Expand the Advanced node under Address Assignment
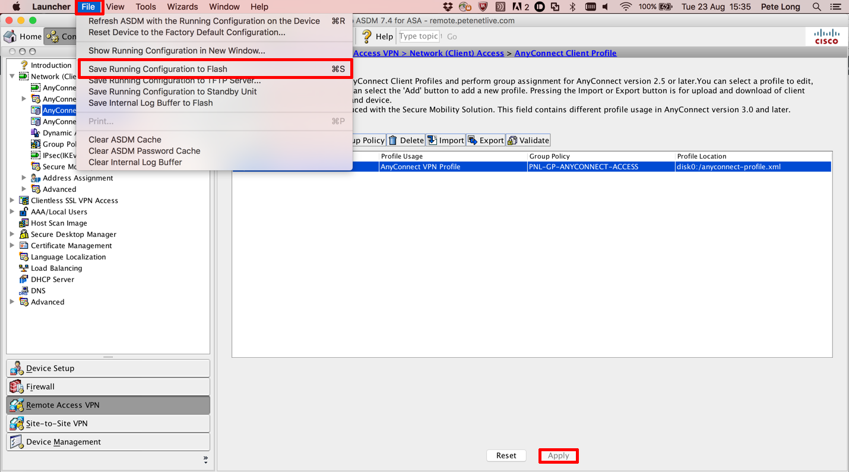 [x=24, y=189]
